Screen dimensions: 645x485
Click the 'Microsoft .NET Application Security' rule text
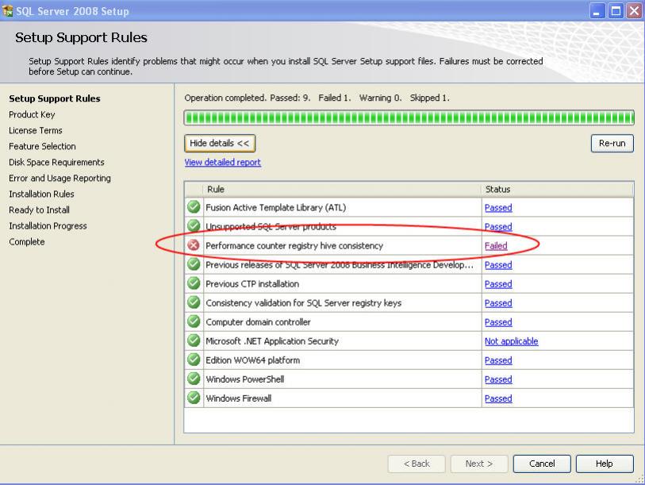click(x=272, y=341)
